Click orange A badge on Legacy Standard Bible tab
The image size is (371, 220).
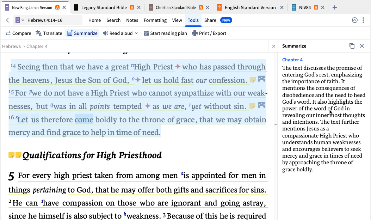(x=132, y=7)
